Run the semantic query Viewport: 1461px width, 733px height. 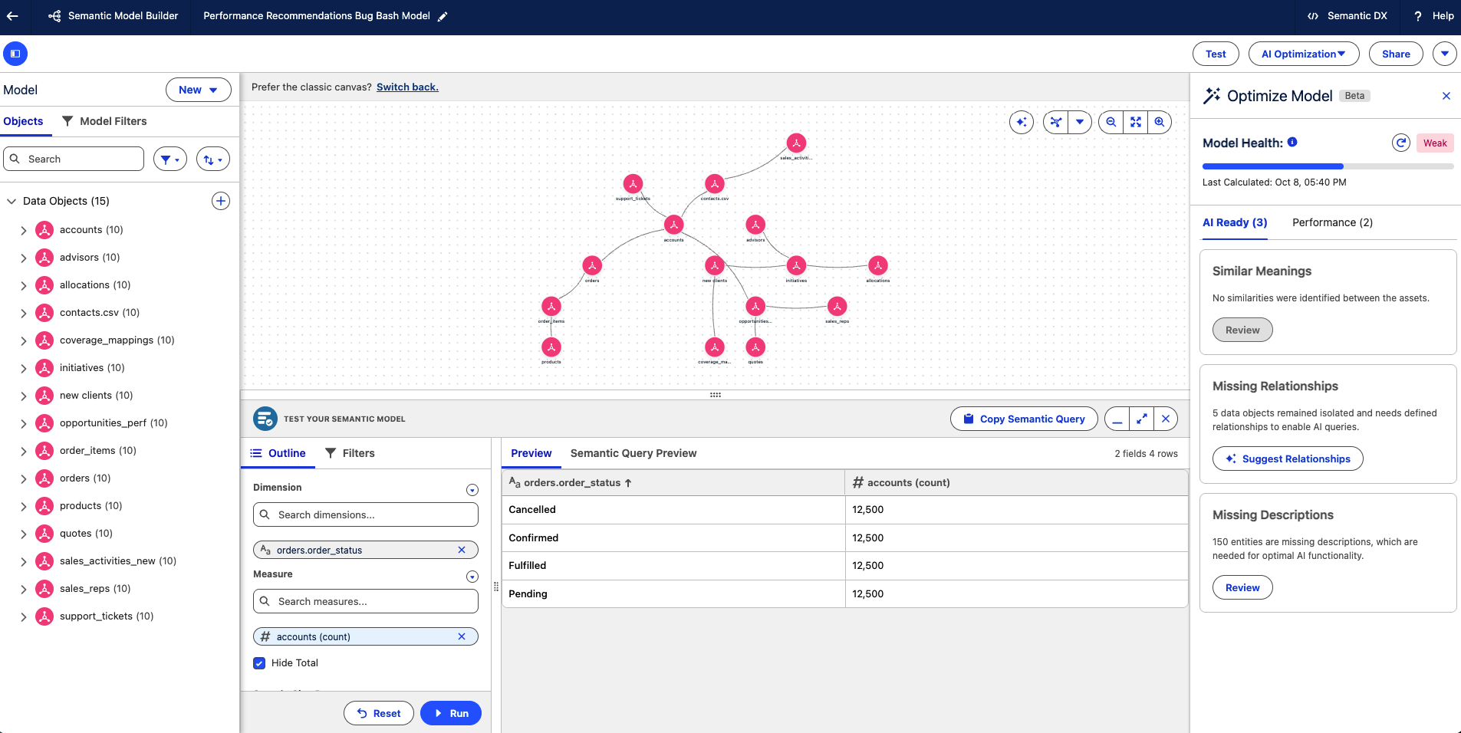click(x=451, y=713)
